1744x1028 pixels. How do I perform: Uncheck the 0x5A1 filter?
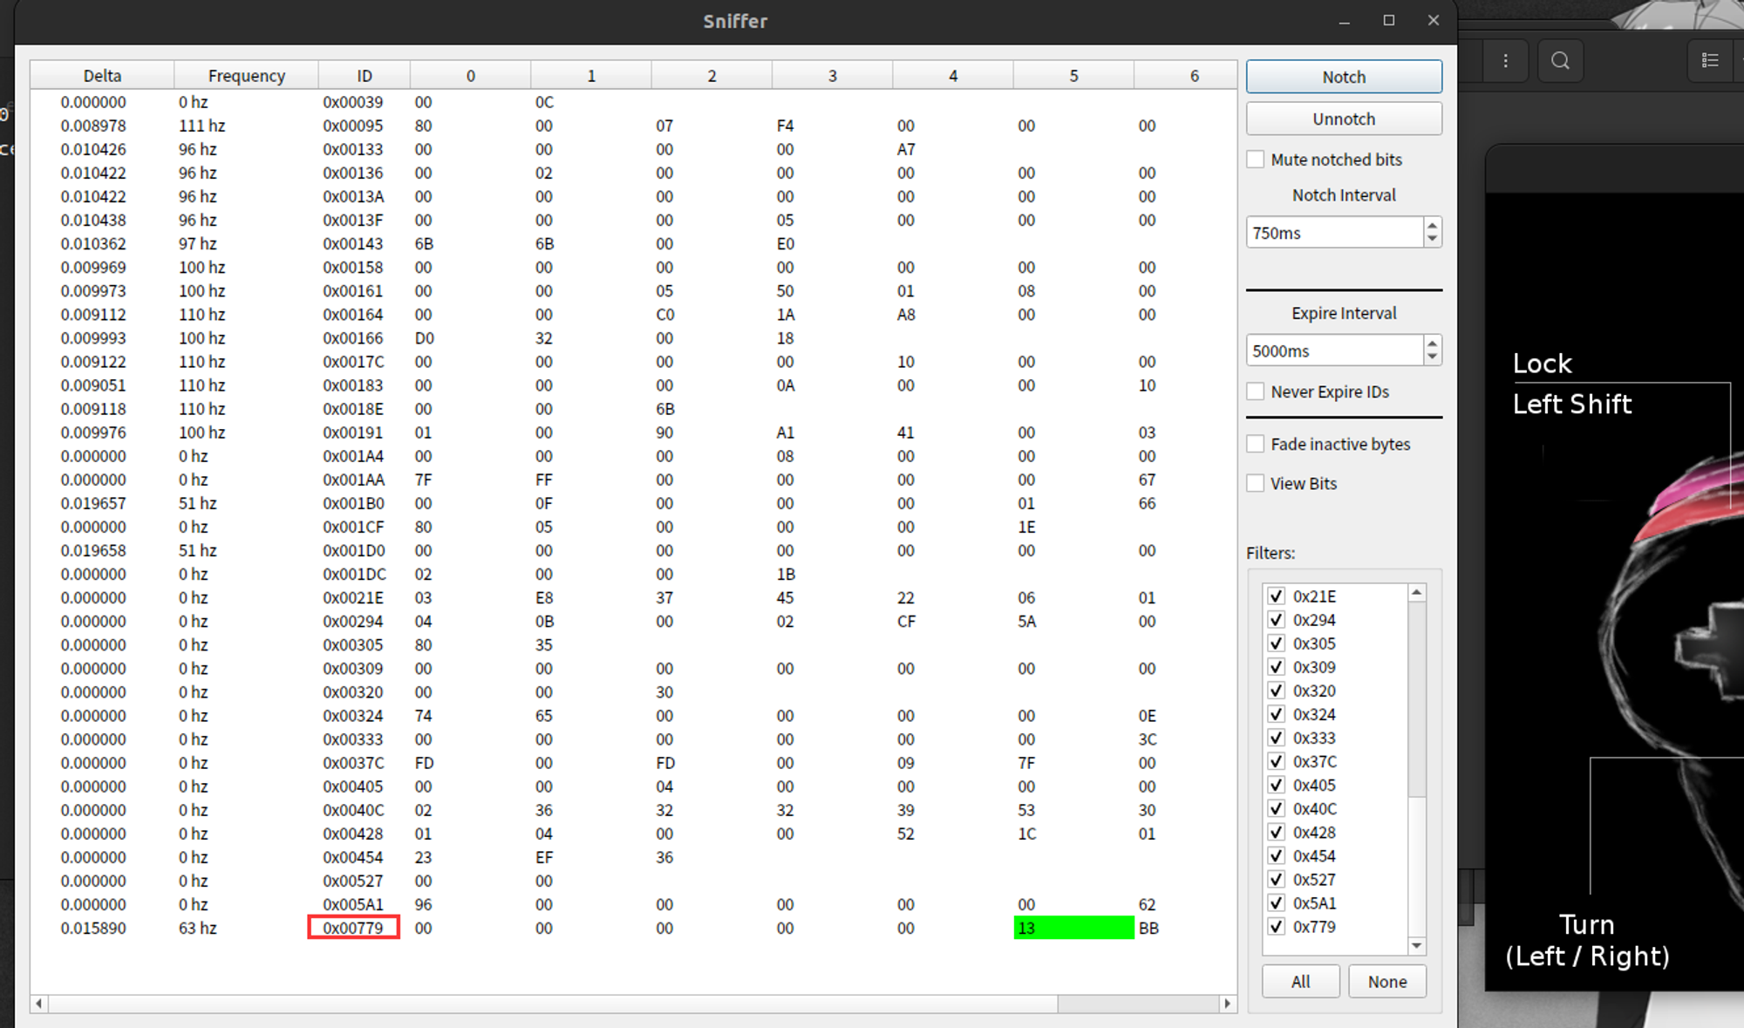coord(1277,902)
